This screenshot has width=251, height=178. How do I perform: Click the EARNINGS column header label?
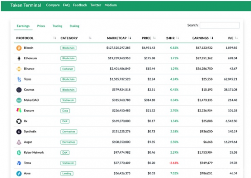(x=200, y=38)
